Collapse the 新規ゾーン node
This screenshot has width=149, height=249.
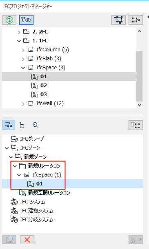click(11, 157)
